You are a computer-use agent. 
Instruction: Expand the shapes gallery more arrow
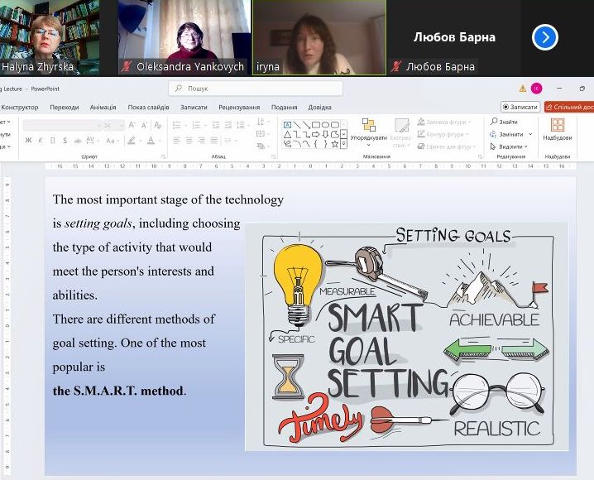tap(344, 144)
